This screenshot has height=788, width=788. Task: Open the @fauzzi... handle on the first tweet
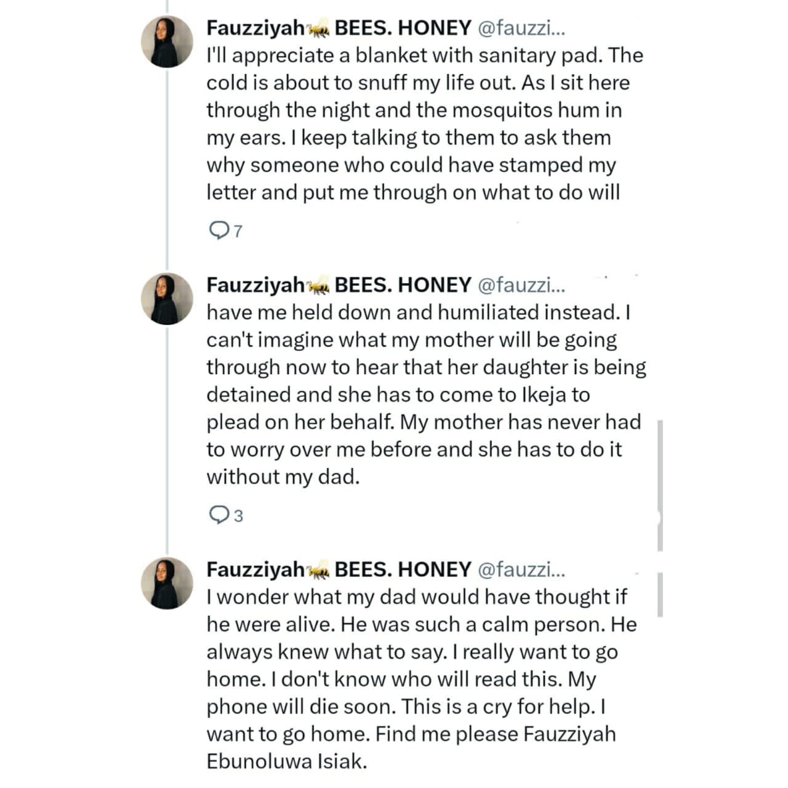tap(521, 28)
